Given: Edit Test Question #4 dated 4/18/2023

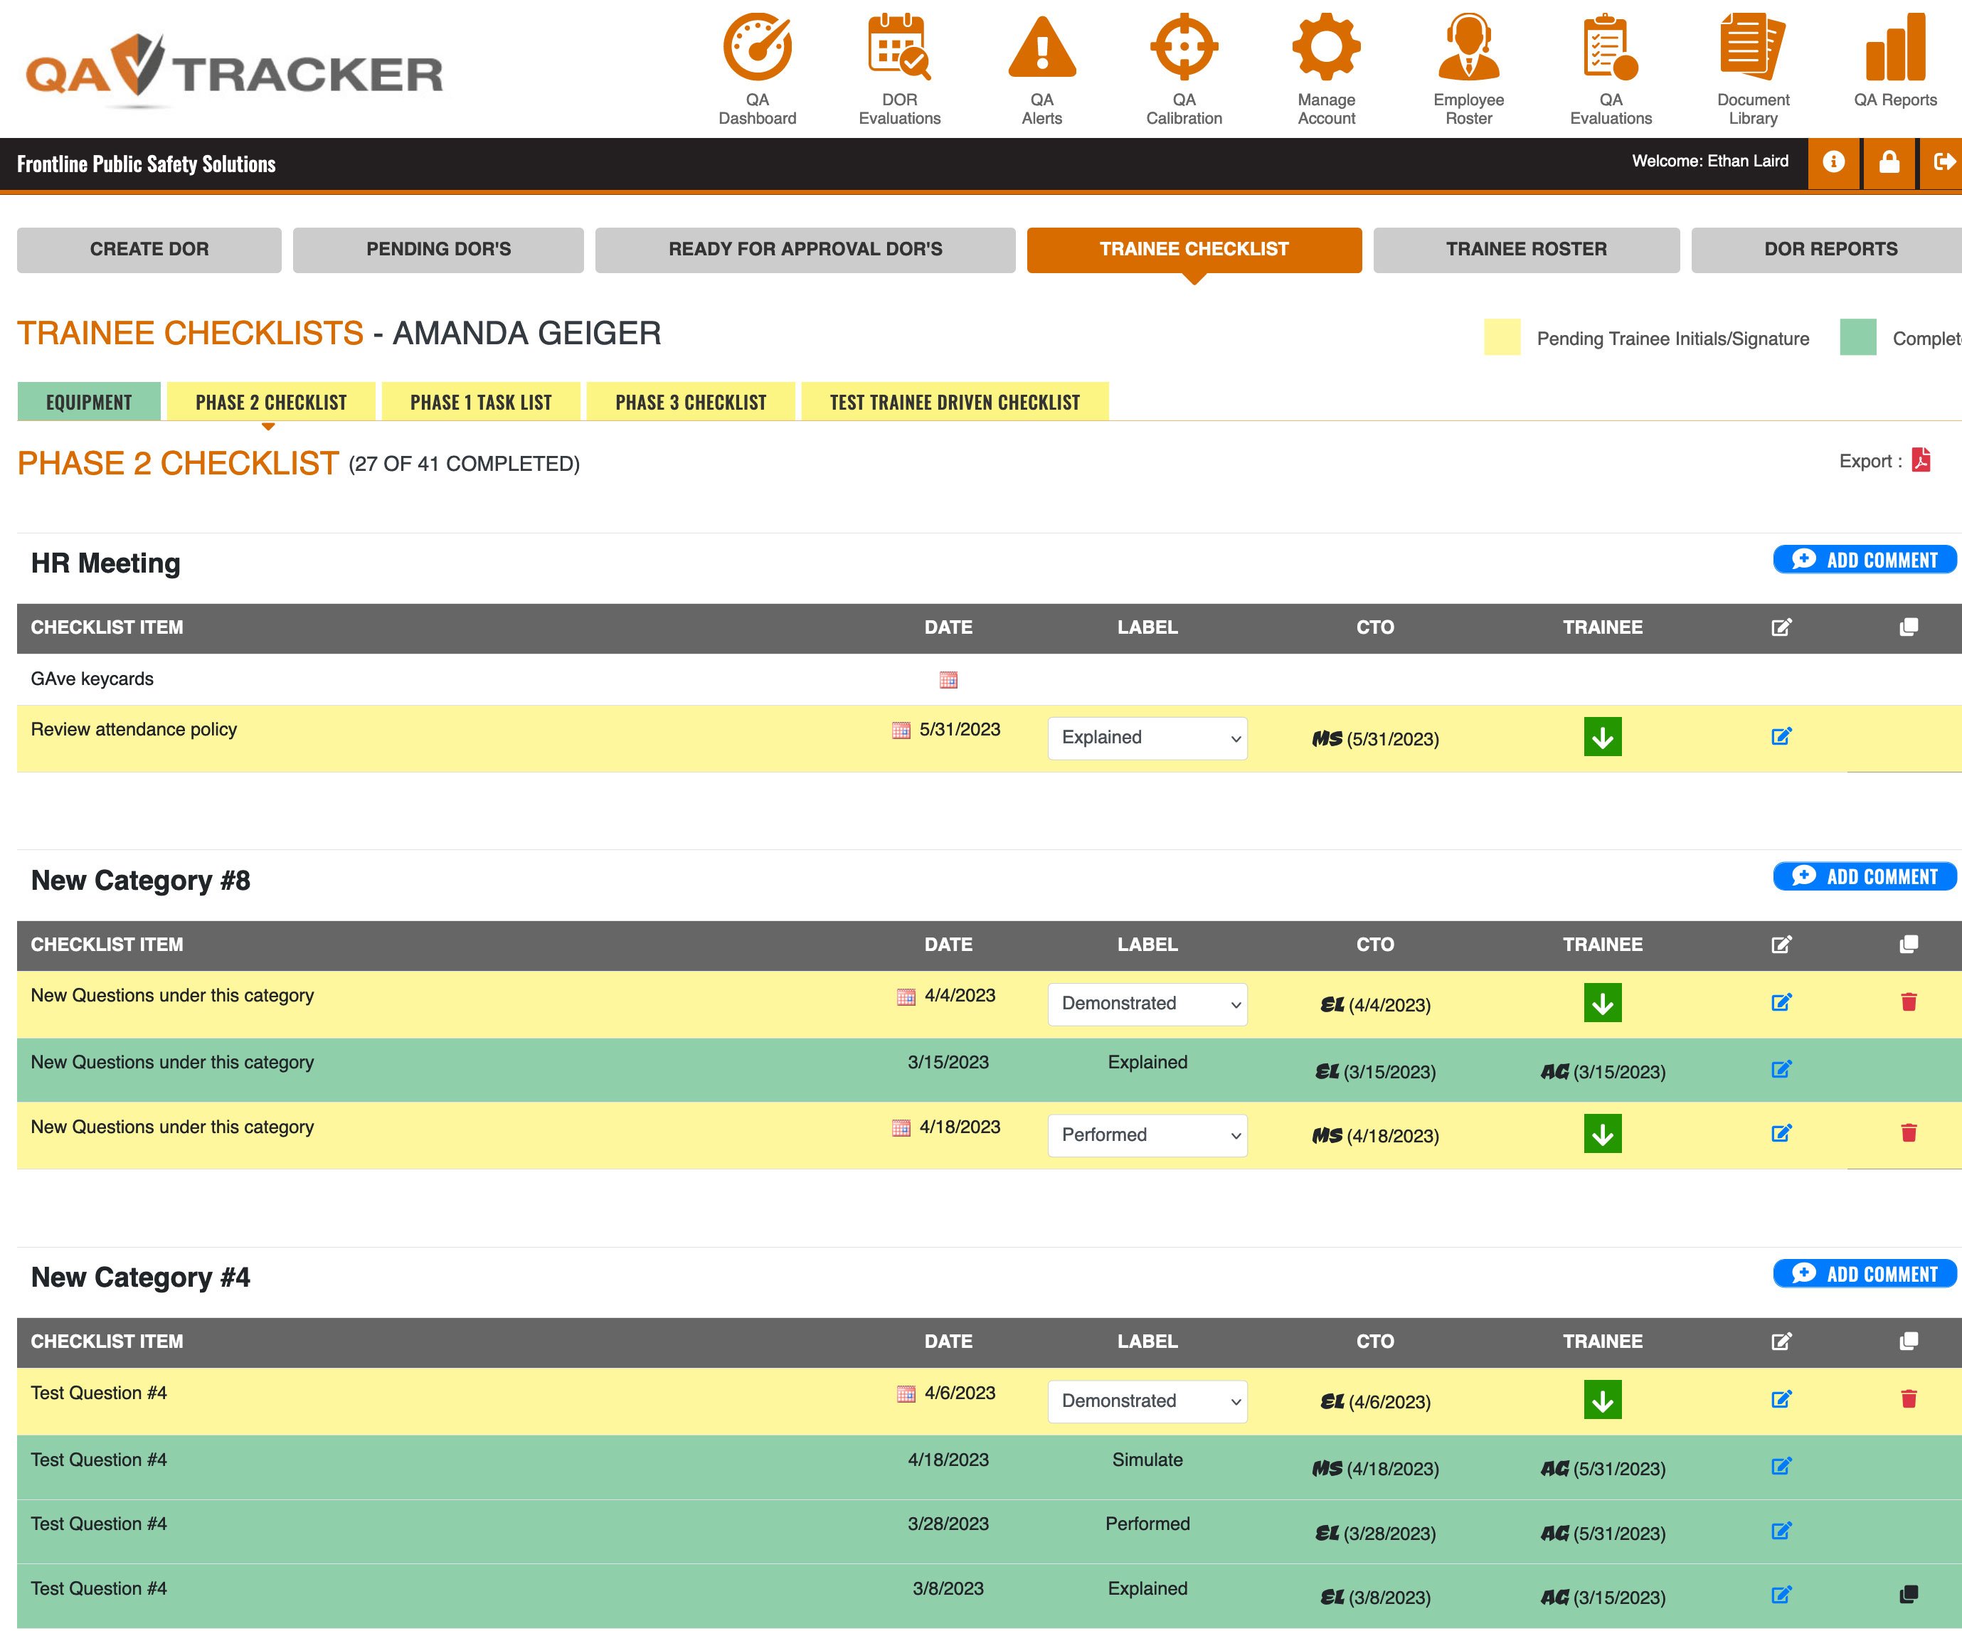Looking at the screenshot, I should click(x=1781, y=1467).
